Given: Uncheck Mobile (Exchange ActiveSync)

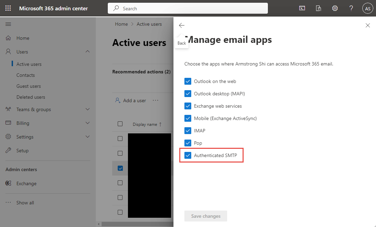Looking at the screenshot, I should pyautogui.click(x=188, y=118).
